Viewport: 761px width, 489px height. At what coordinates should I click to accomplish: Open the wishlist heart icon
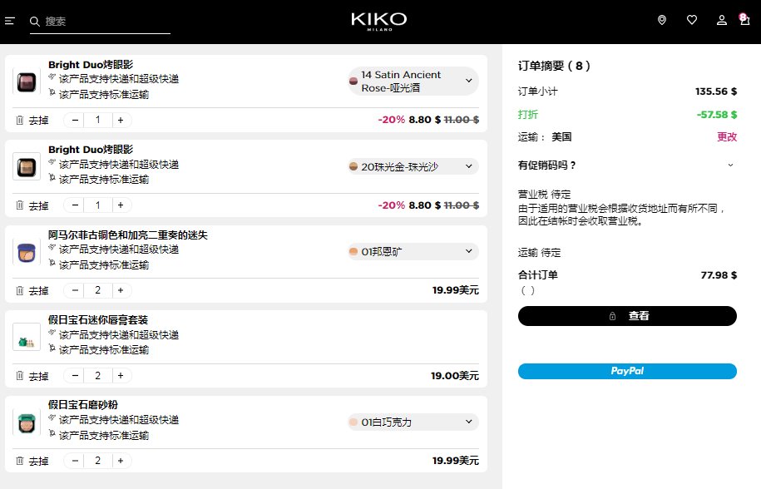click(x=692, y=20)
